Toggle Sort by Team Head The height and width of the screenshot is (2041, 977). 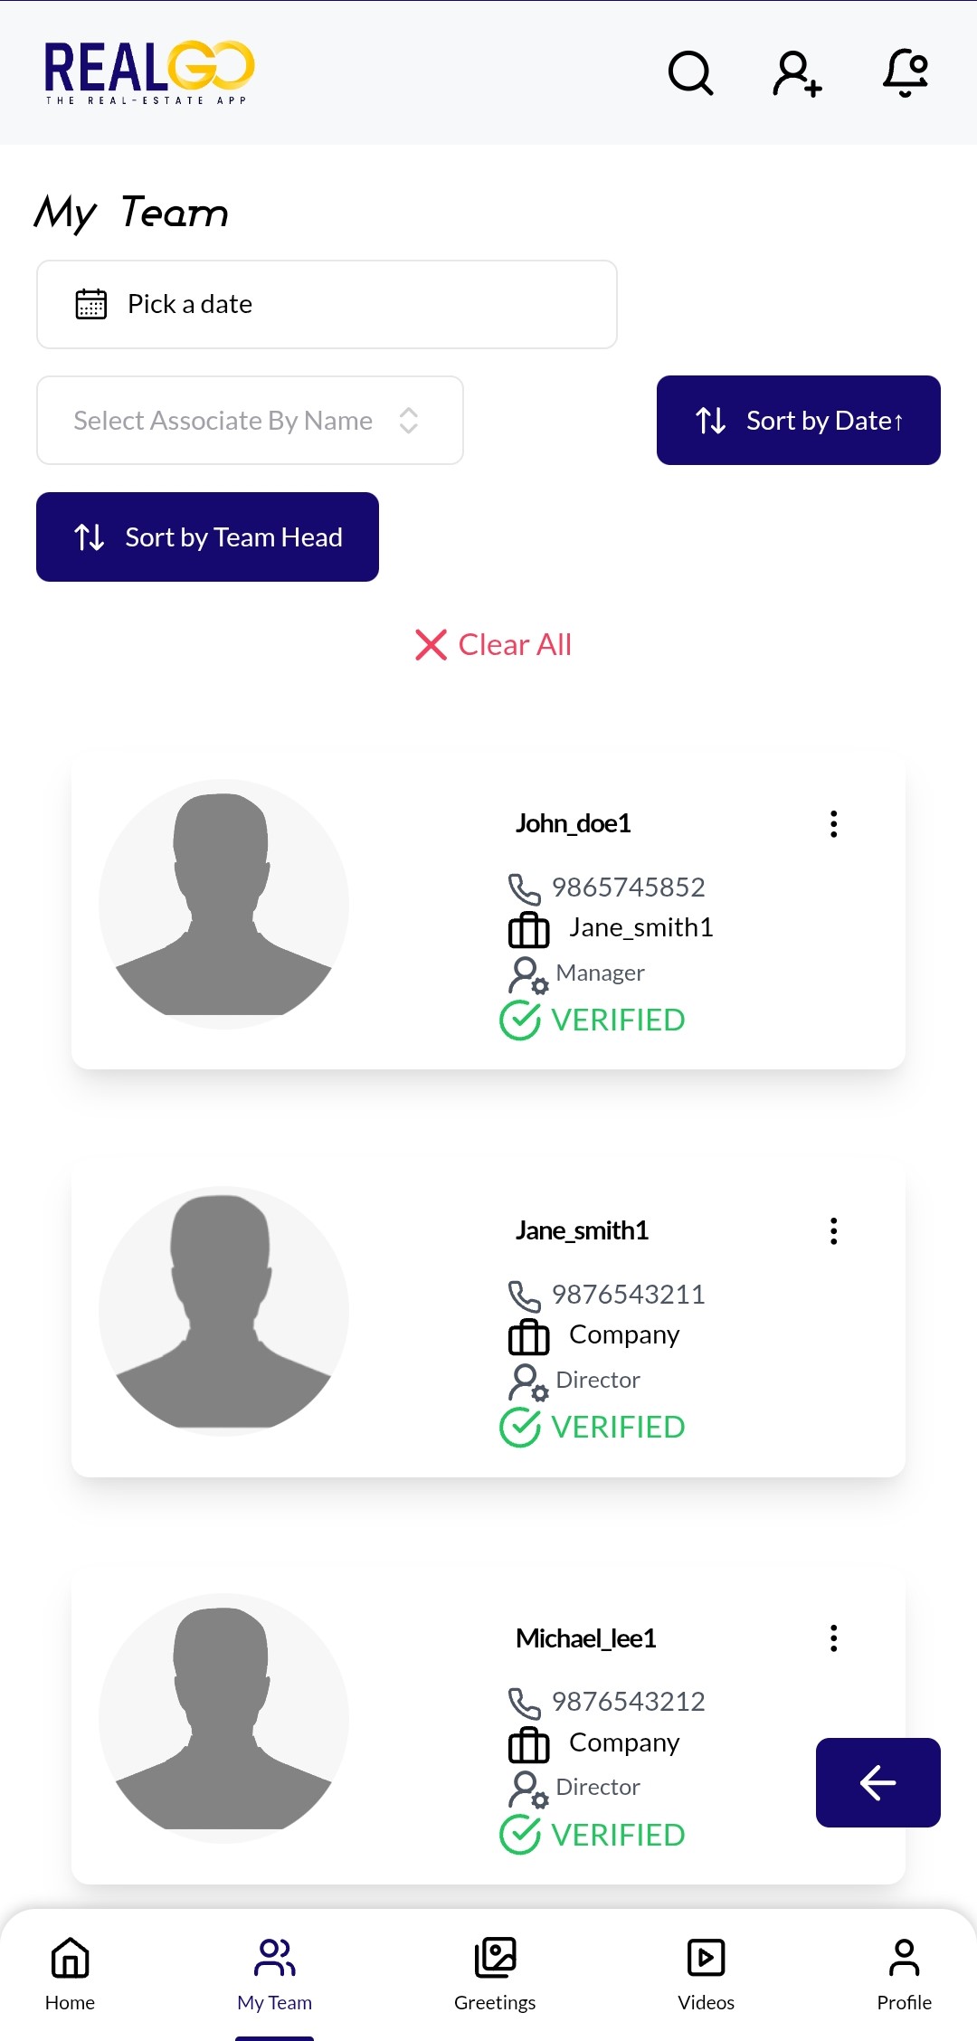coord(207,537)
